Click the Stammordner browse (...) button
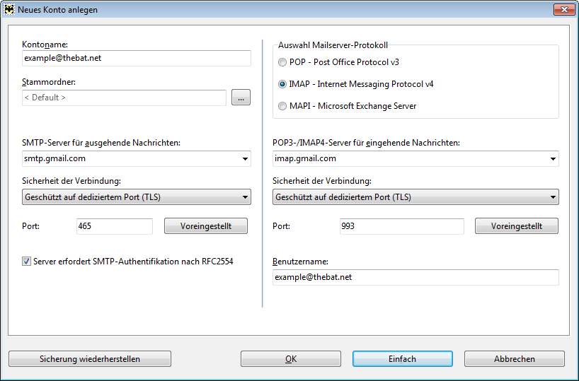Image resolution: width=579 pixels, height=381 pixels. (x=240, y=98)
